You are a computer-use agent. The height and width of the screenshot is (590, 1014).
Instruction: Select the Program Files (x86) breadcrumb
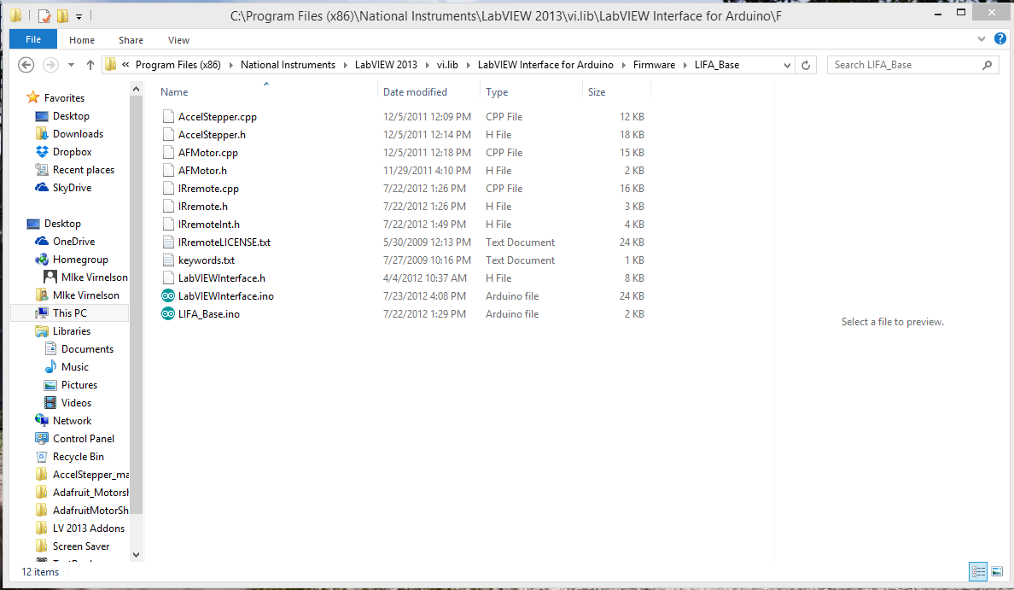178,65
